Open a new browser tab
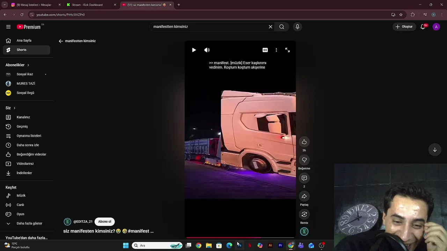447x251 pixels. click(x=179, y=5)
